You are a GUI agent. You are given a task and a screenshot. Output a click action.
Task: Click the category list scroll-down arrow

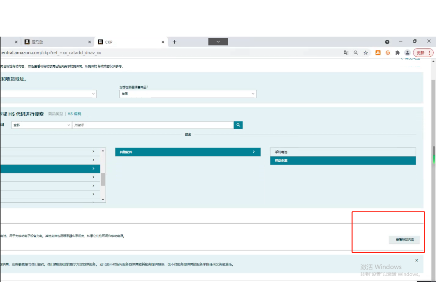point(103,199)
